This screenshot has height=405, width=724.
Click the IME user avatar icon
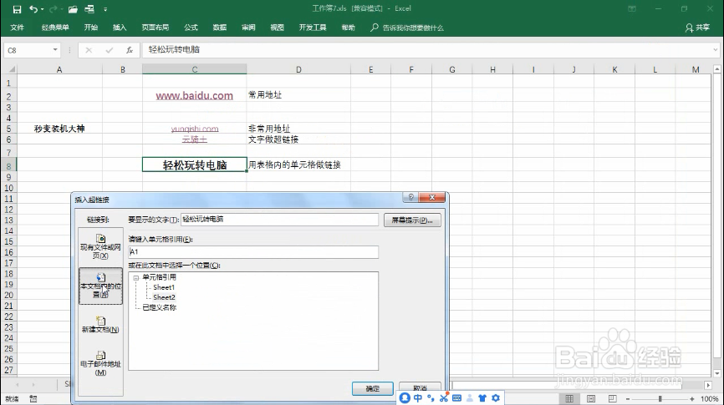click(405, 398)
